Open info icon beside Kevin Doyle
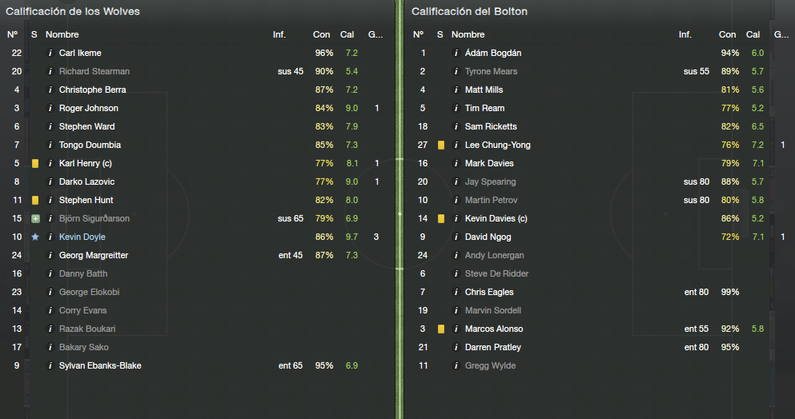795x419 pixels. 50,237
